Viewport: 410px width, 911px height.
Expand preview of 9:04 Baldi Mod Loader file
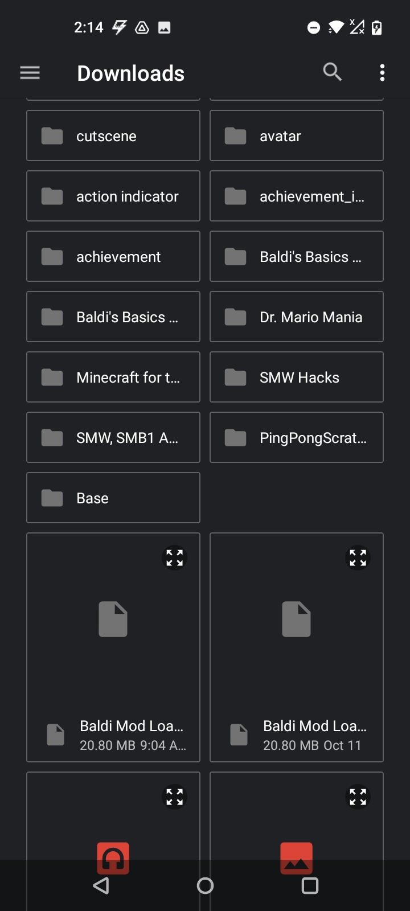(175, 558)
